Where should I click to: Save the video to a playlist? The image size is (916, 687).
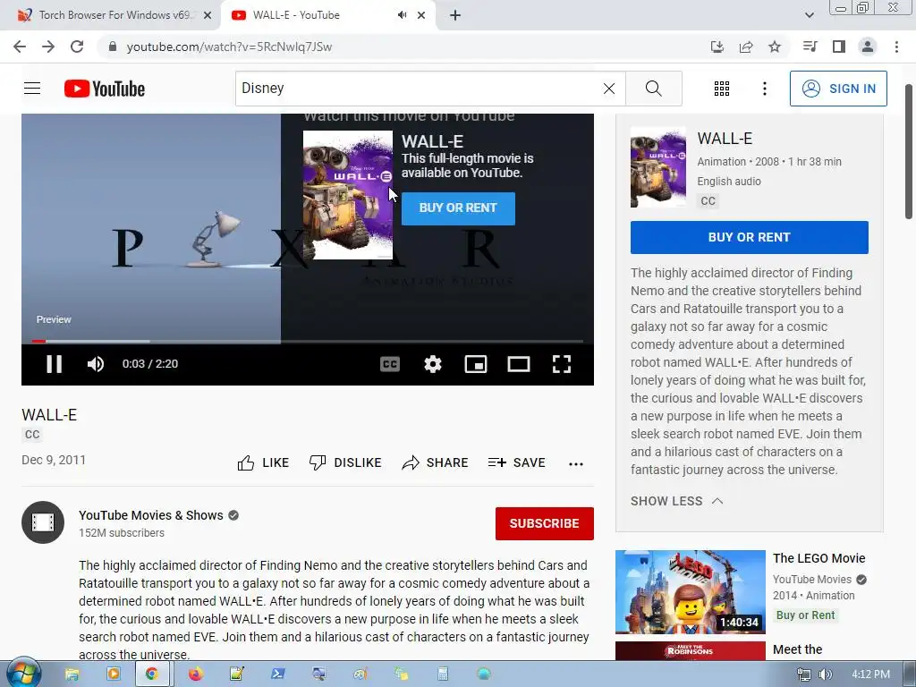tap(516, 462)
